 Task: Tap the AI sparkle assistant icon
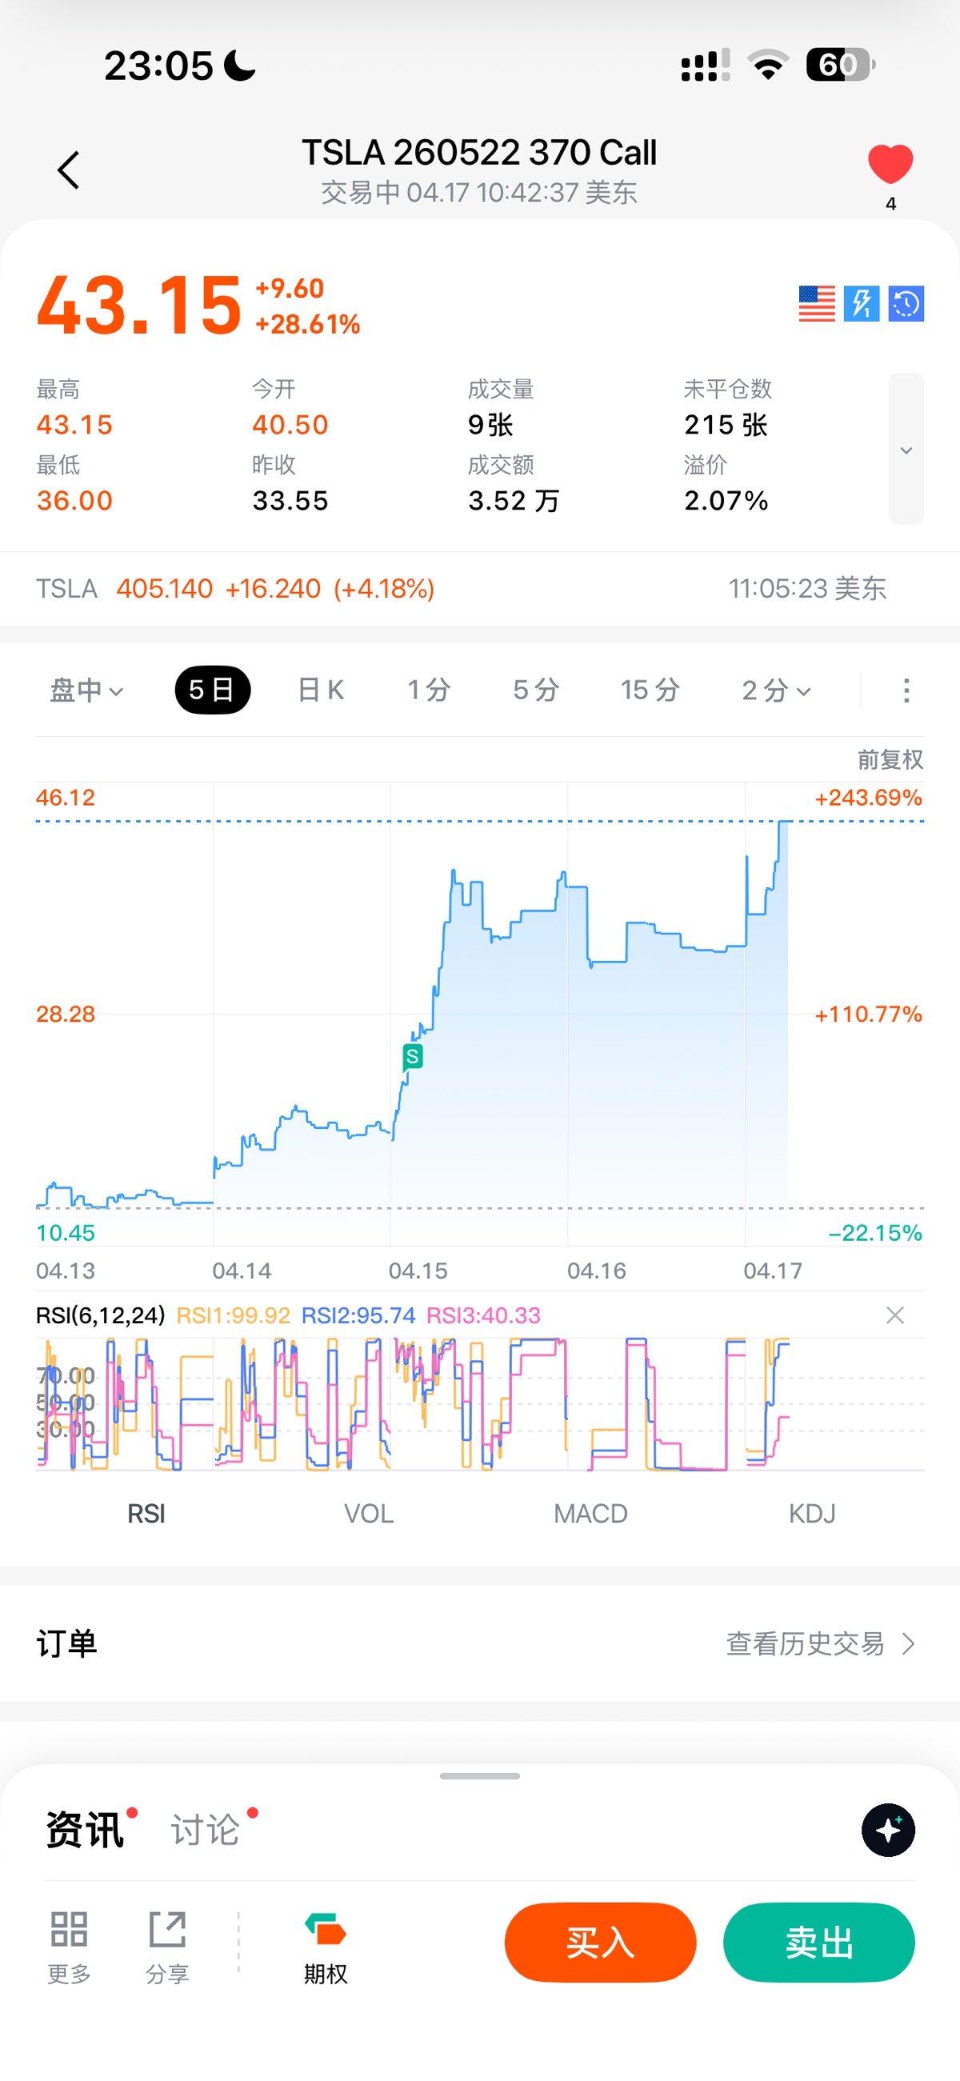coord(888,1830)
